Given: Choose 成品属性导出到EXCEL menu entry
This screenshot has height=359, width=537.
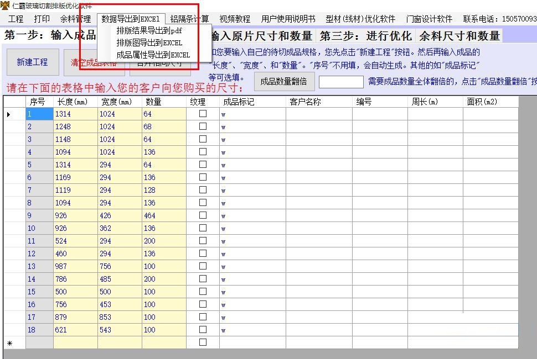Looking at the screenshot, I should (153, 55).
